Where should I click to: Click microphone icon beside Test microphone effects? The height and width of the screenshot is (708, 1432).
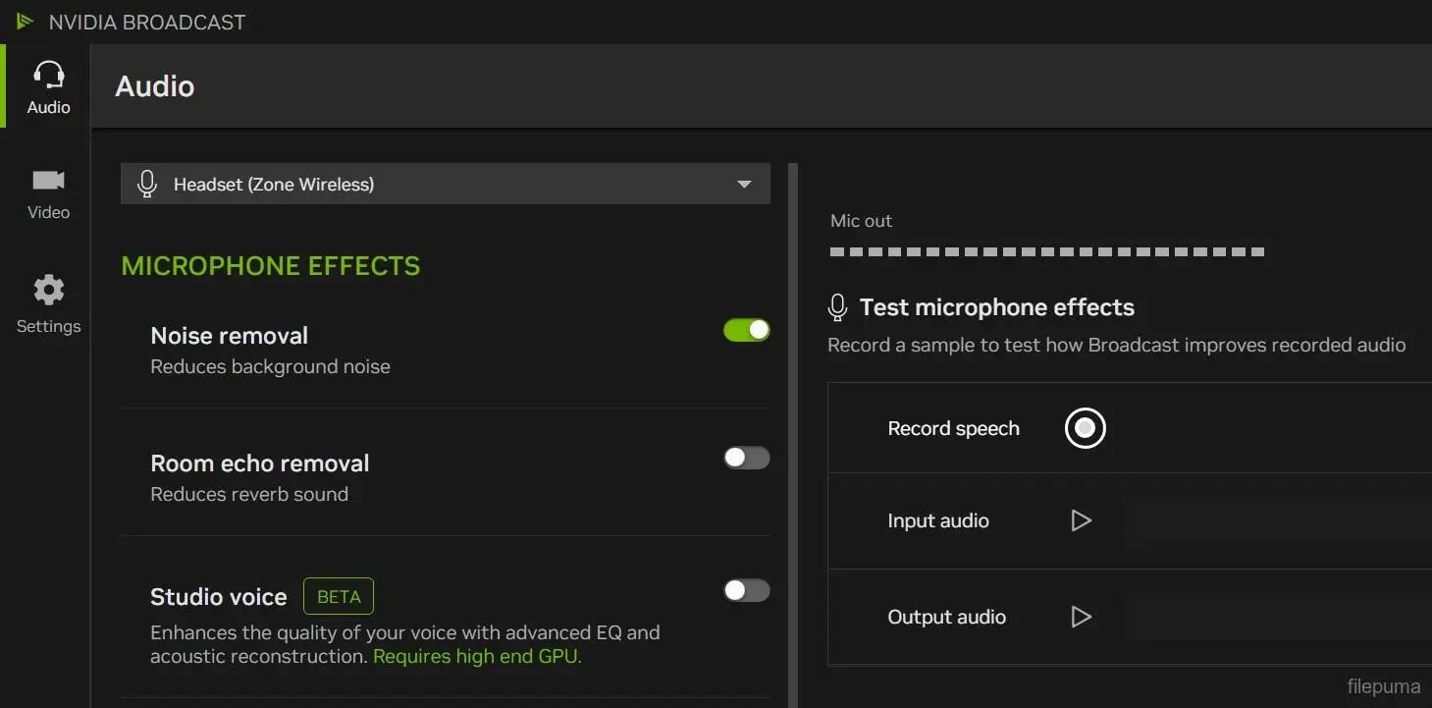pyautogui.click(x=837, y=307)
